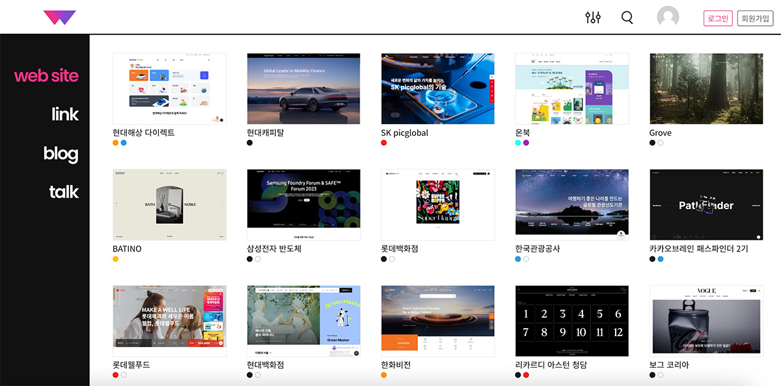Open the 보그 코리아 thumbnail
781x386 pixels.
(x=706, y=320)
